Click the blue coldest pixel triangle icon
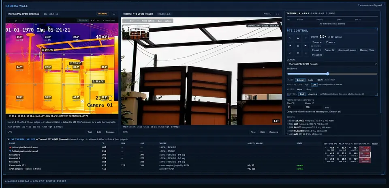389x188 pixels. [x=10, y=151]
